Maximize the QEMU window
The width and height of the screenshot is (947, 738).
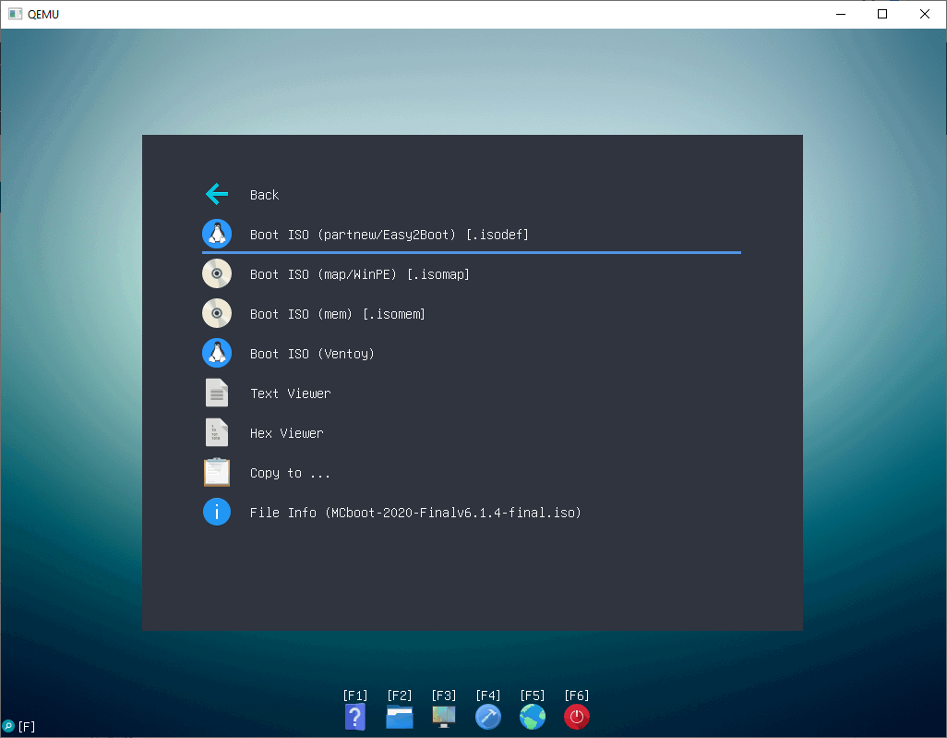pyautogui.click(x=882, y=14)
